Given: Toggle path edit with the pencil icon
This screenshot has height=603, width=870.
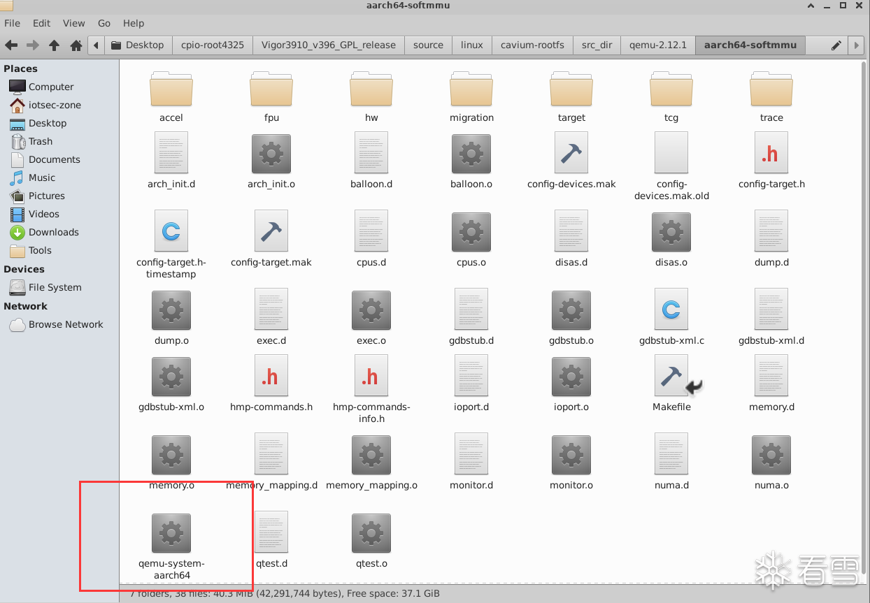Looking at the screenshot, I should (x=836, y=45).
